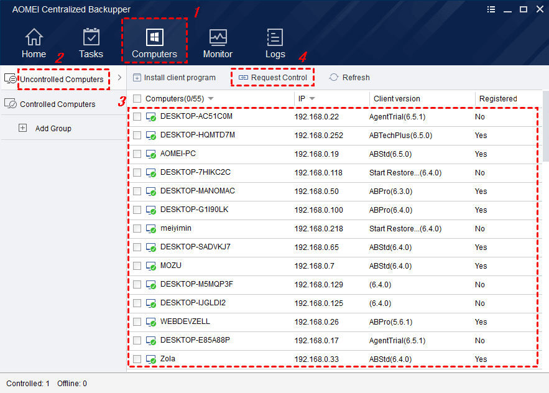Image resolution: width=549 pixels, height=393 pixels.
Task: Click the Refresh arrows icon
Action: 334,77
